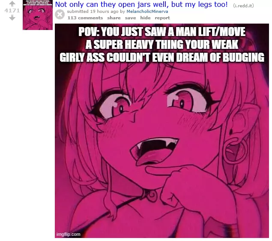
Task: Click the meme caption text at image top
Action: coord(162,45)
